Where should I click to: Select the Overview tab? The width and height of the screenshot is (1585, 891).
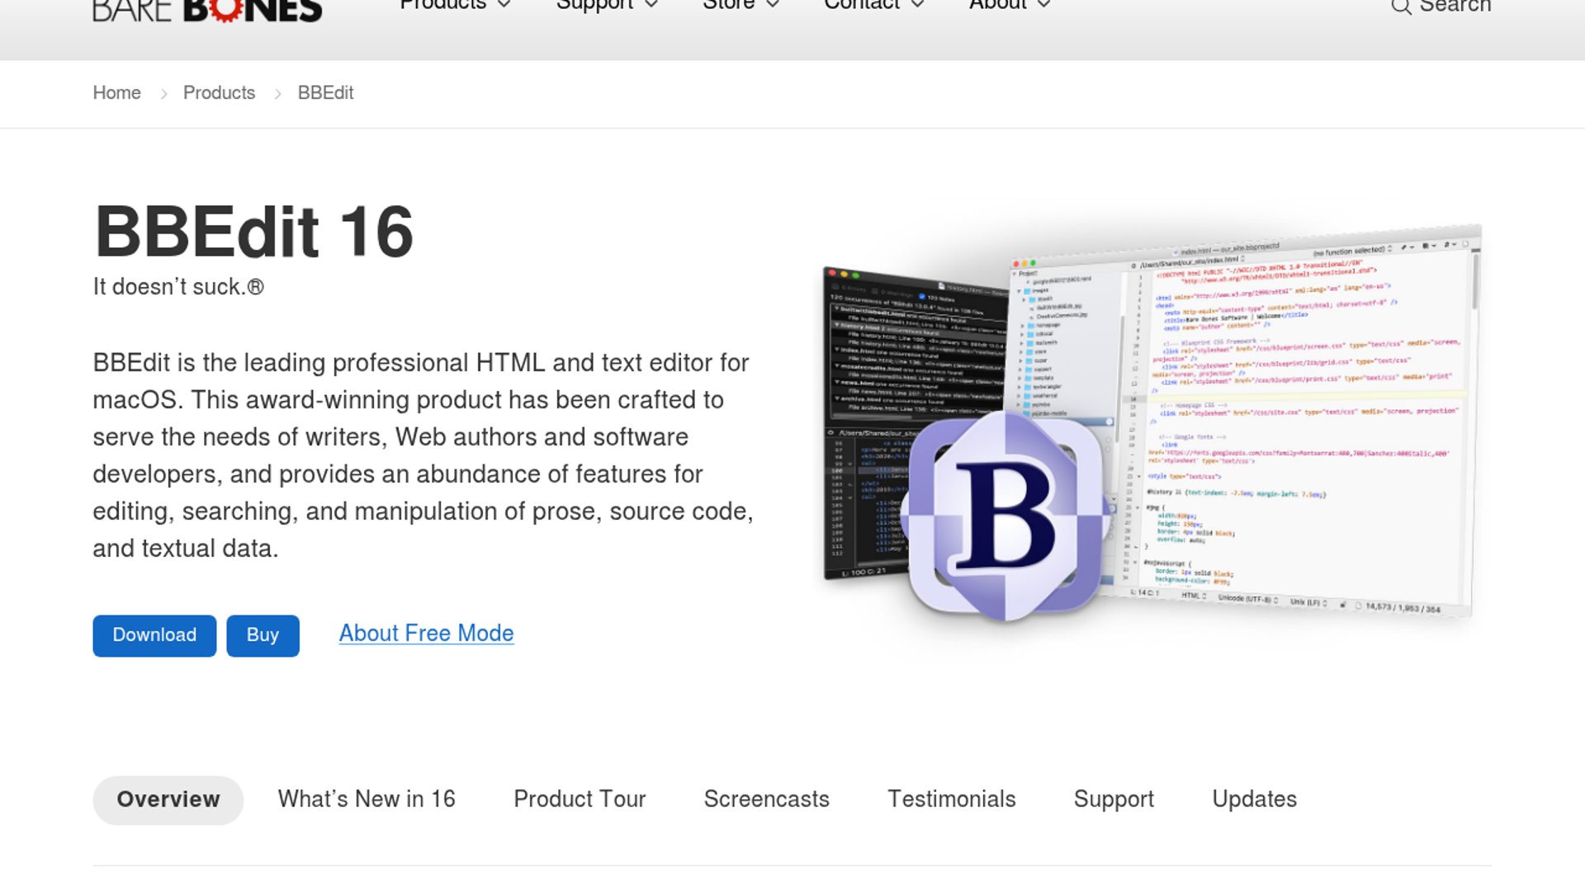click(168, 799)
